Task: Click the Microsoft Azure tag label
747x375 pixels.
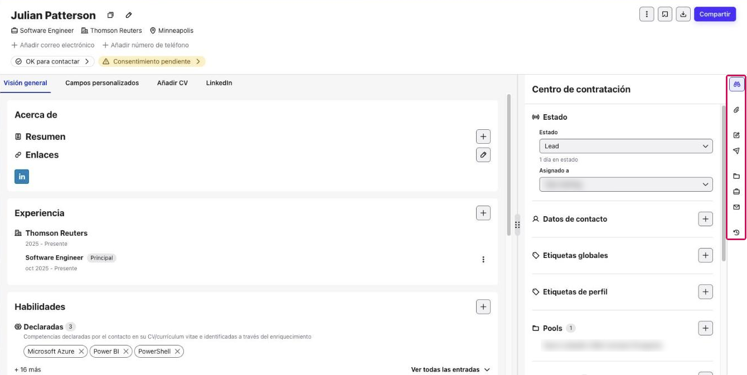Action: [51, 352]
